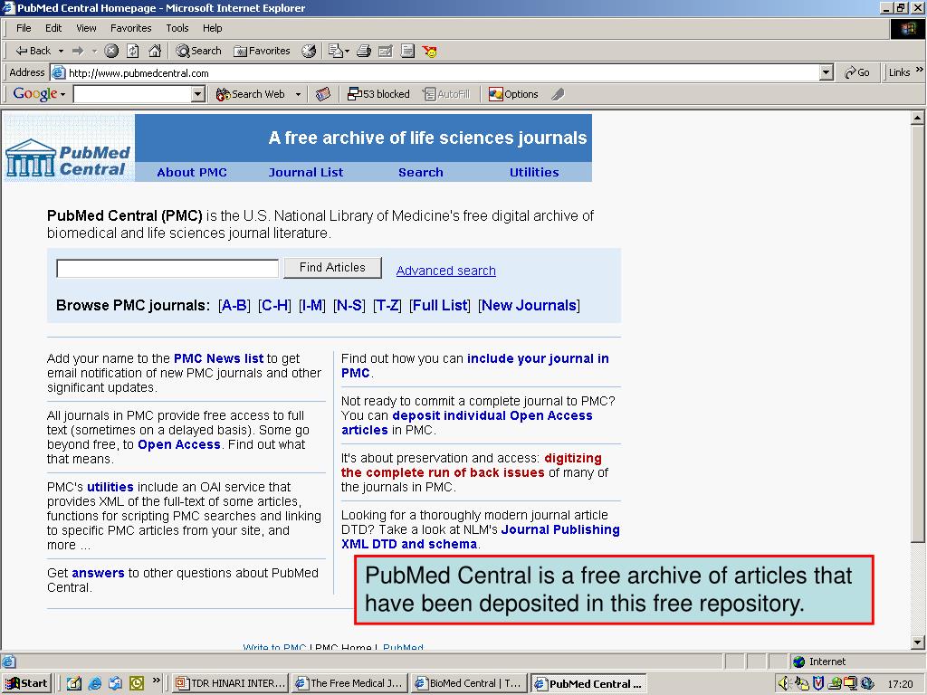Open the File menu

click(x=24, y=28)
